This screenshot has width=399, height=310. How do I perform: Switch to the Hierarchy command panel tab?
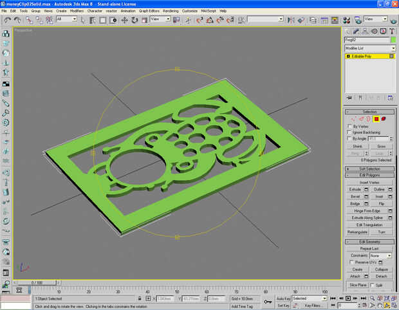coord(365,32)
